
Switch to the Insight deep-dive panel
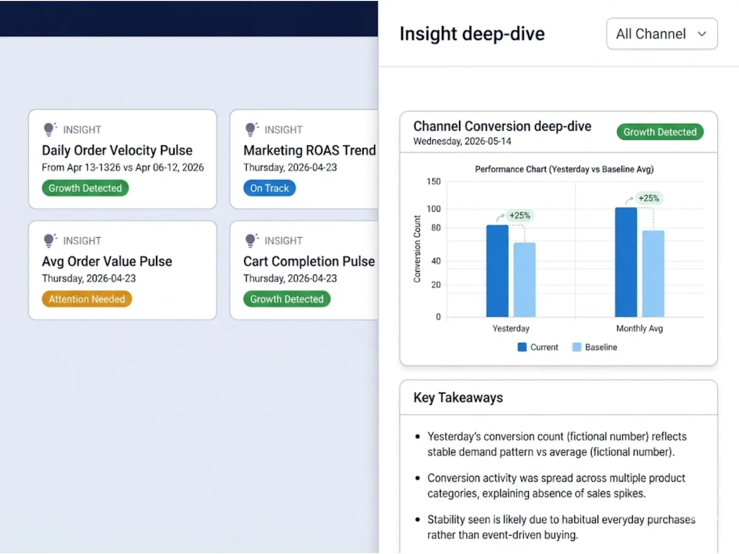[472, 33]
